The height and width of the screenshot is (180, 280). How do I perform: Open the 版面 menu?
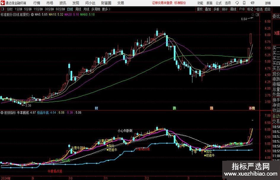(209, 3)
